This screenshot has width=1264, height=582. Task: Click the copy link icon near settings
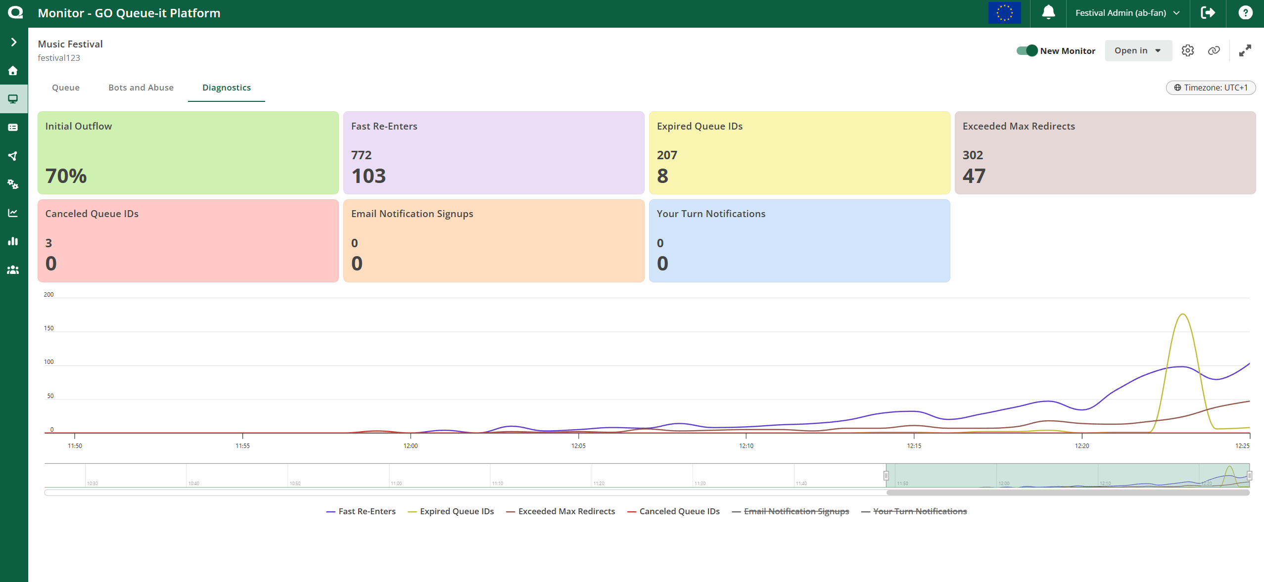(1214, 50)
